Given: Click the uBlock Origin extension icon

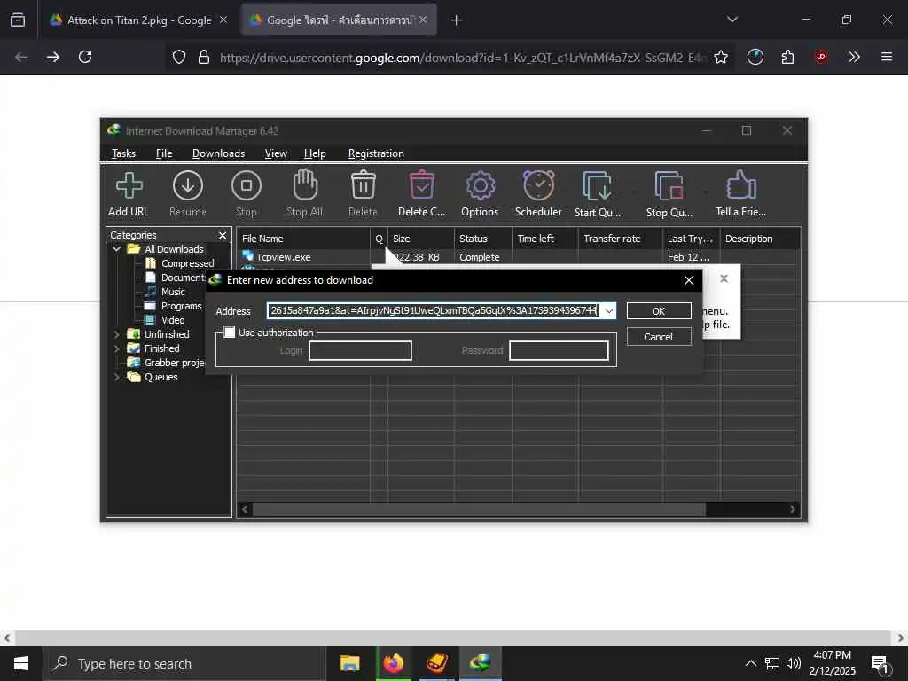Looking at the screenshot, I should [820, 57].
